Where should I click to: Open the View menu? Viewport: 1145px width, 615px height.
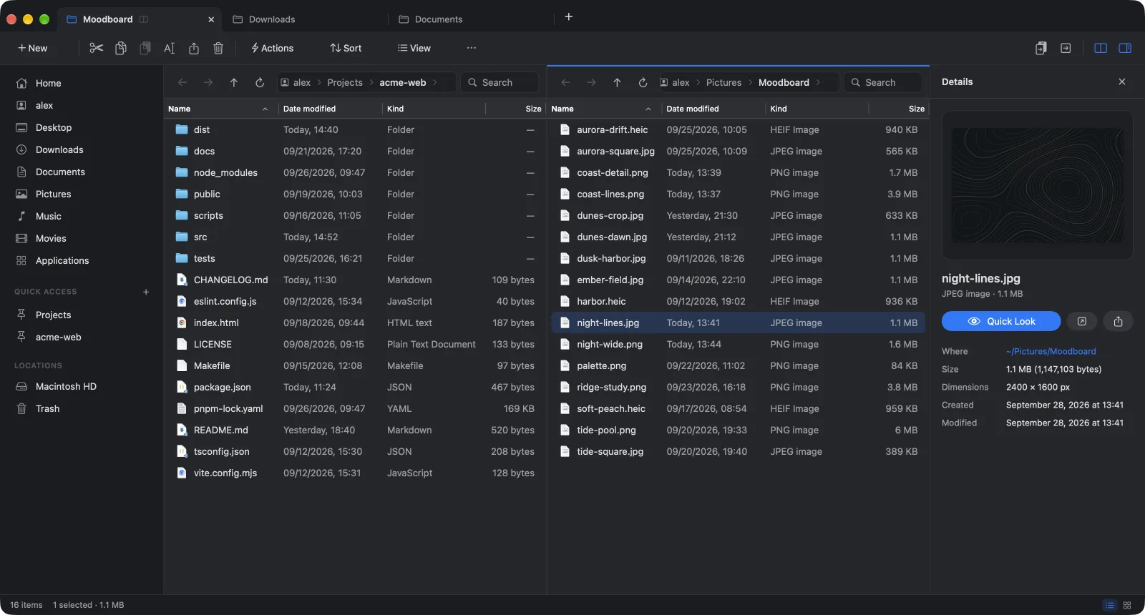(414, 48)
